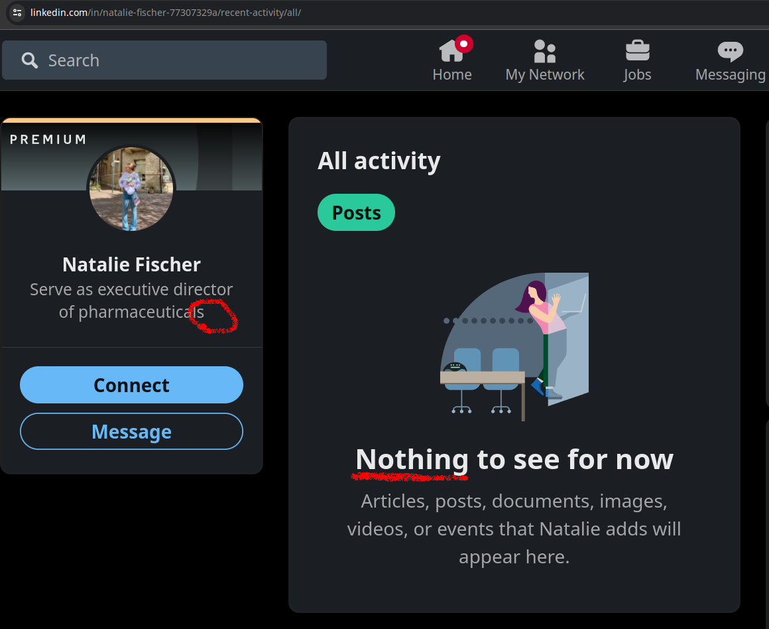The height and width of the screenshot is (629, 769).
Task: Open the Jobs briefcase icon
Action: (638, 50)
